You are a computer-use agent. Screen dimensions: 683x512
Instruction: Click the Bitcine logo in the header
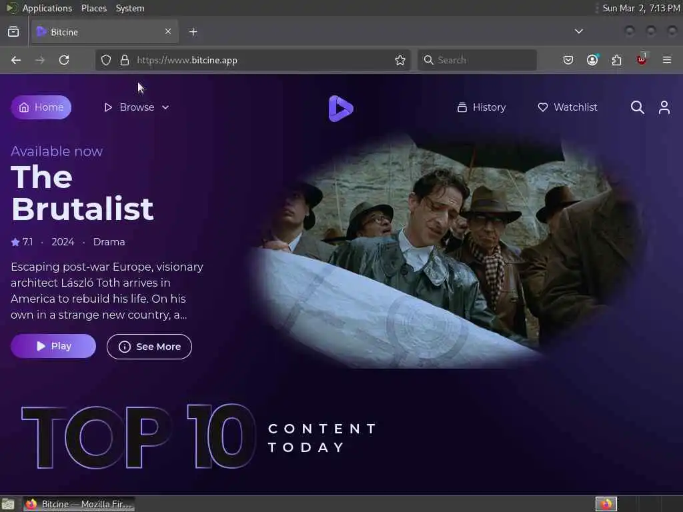[x=341, y=109]
